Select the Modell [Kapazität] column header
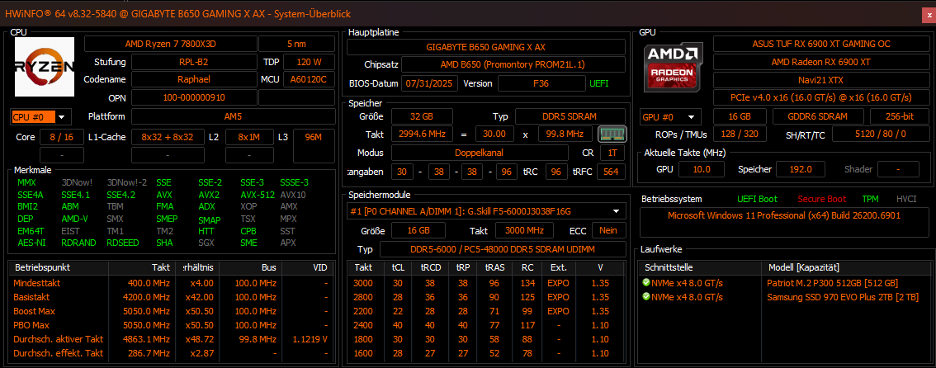Viewport: 936px width, 368px height. coord(844,268)
